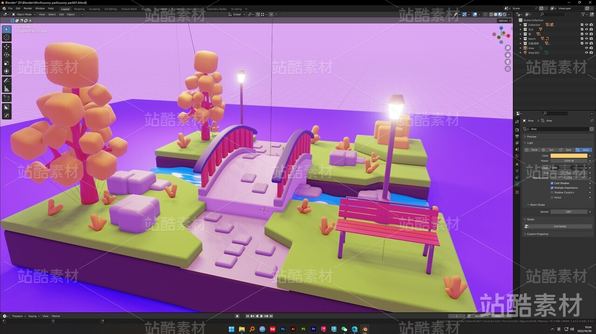596x334 pixels.
Task: Select the Add Cube tool
Action: [x=7, y=98]
